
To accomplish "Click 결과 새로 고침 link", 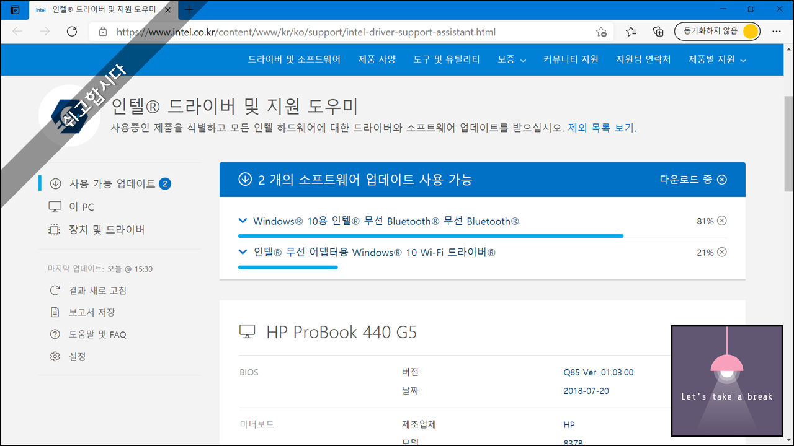I will [x=97, y=291].
